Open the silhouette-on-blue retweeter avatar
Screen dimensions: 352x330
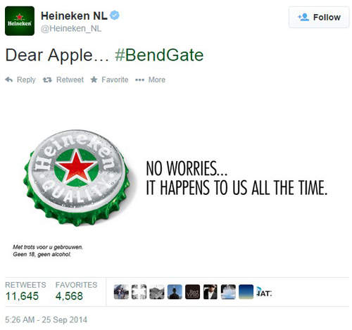[175, 292]
